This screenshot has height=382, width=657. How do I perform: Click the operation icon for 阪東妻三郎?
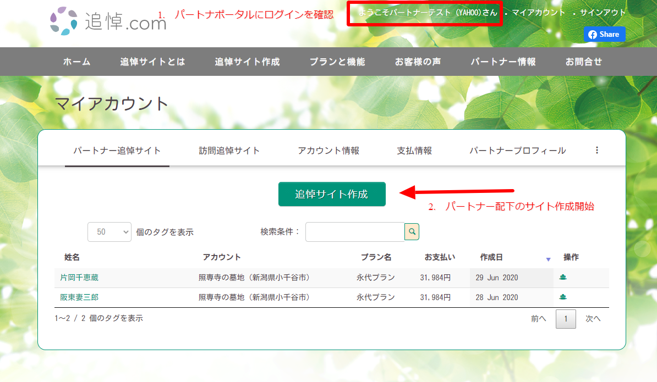pos(563,297)
